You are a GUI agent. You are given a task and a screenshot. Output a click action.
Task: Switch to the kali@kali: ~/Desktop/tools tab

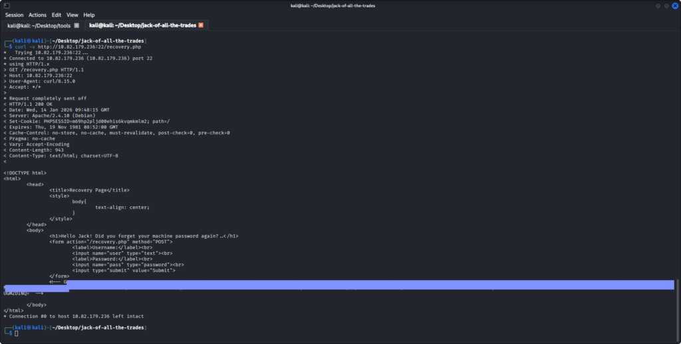pyautogui.click(x=39, y=25)
